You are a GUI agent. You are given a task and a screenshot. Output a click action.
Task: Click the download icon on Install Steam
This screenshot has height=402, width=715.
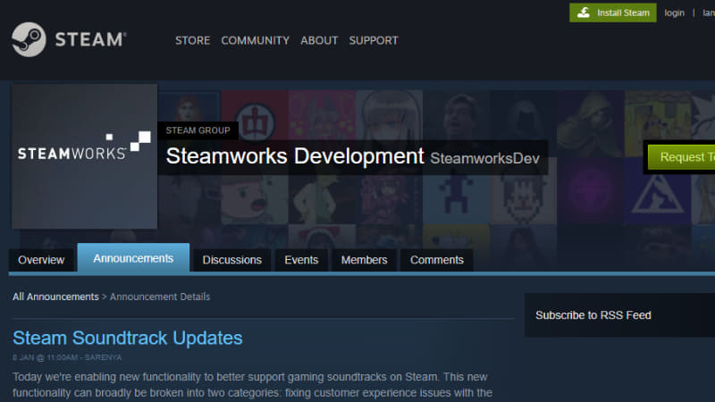click(584, 13)
